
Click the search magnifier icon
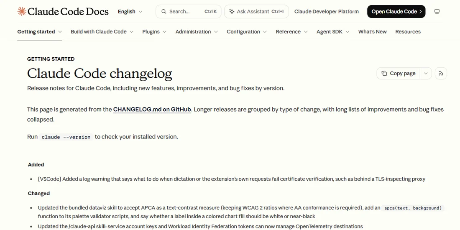pyautogui.click(x=164, y=11)
